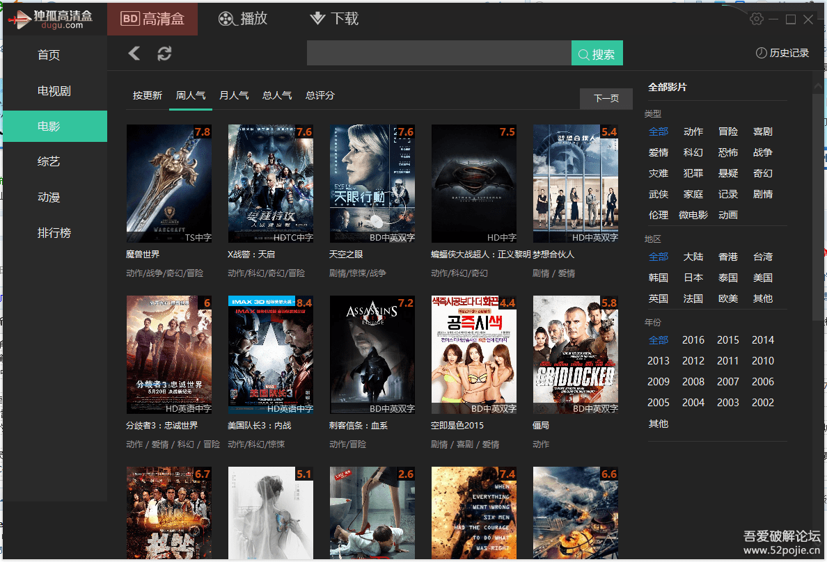Open 历史记录 history
Viewport: 827px width, 562px height.
(x=782, y=54)
